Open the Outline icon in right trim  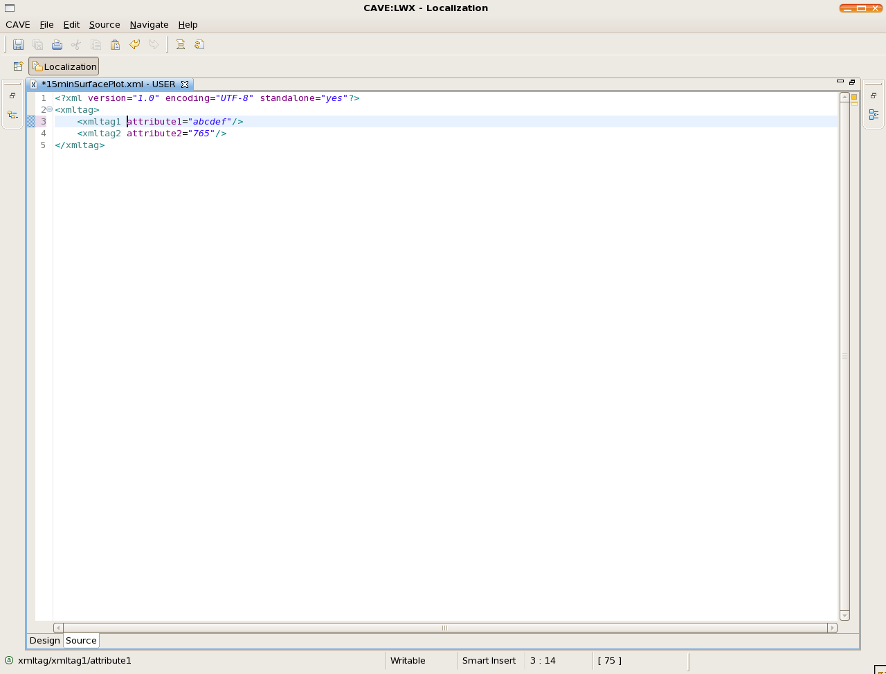pos(874,115)
